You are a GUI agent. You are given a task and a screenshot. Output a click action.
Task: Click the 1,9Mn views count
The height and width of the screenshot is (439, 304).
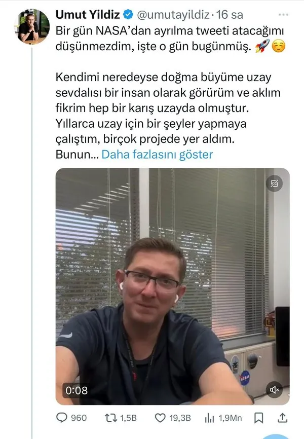click(230, 418)
